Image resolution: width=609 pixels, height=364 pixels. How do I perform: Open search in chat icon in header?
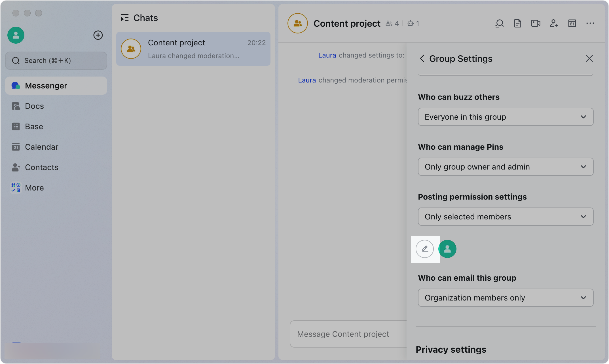[500, 23]
